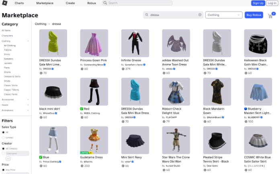Click the Sign Up button
The image size is (280, 174).
pyautogui.click(x=258, y=3)
